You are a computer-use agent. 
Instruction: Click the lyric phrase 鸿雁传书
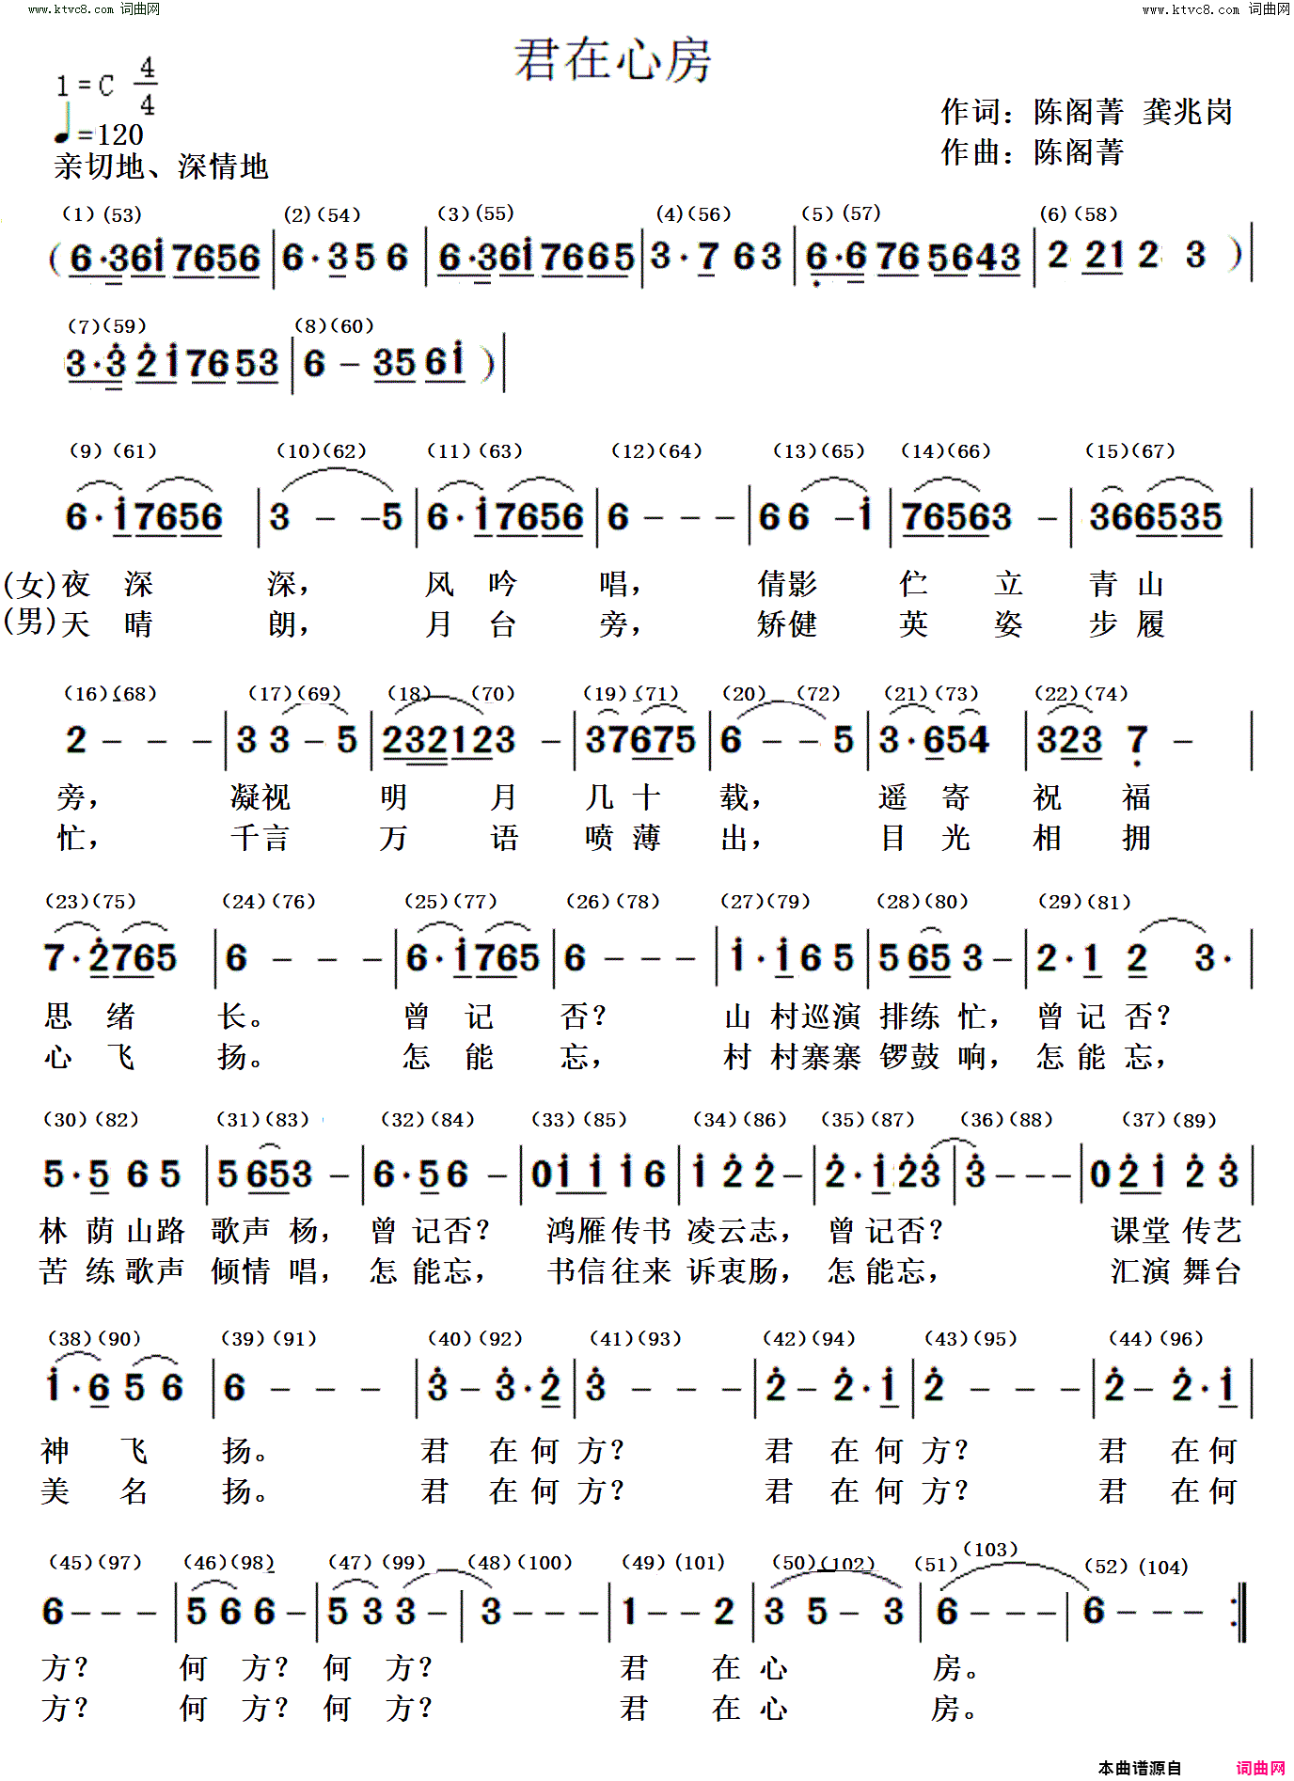[609, 1230]
